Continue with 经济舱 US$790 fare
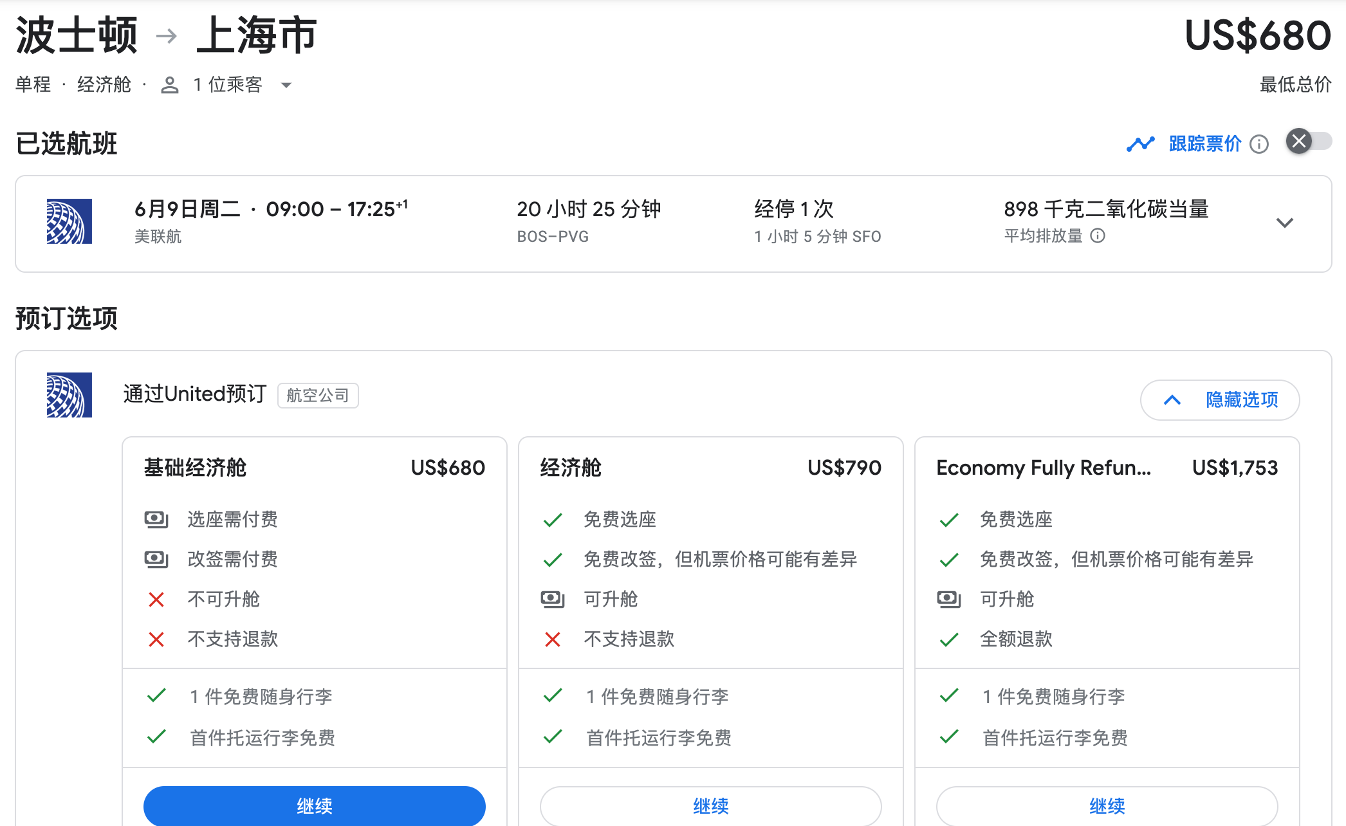Viewport: 1346px width, 826px height. coord(710,805)
